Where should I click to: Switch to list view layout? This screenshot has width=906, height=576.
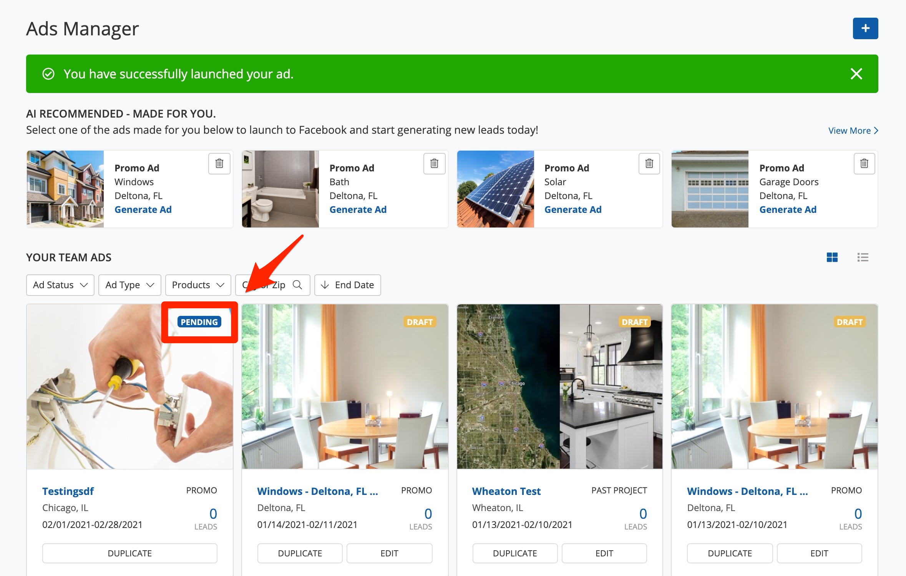[863, 257]
